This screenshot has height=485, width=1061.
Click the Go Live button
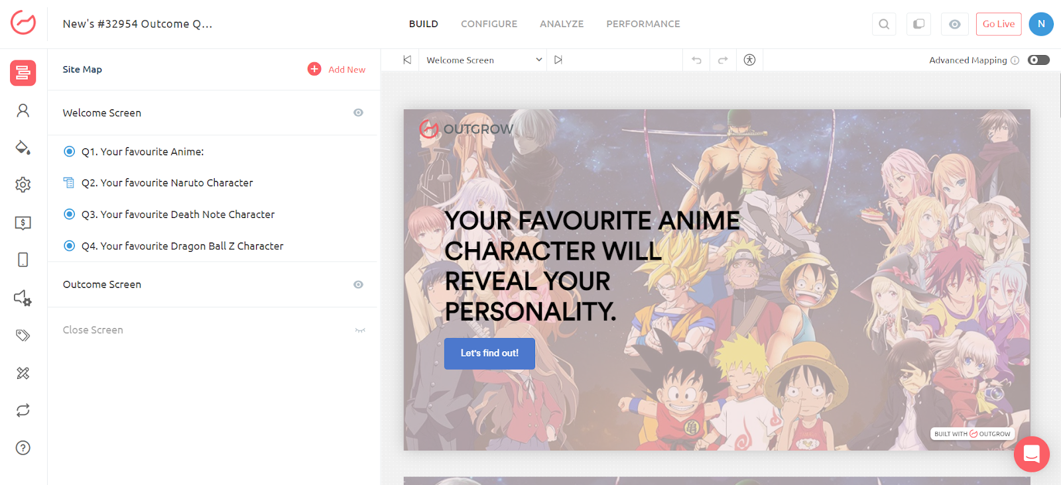(x=999, y=24)
